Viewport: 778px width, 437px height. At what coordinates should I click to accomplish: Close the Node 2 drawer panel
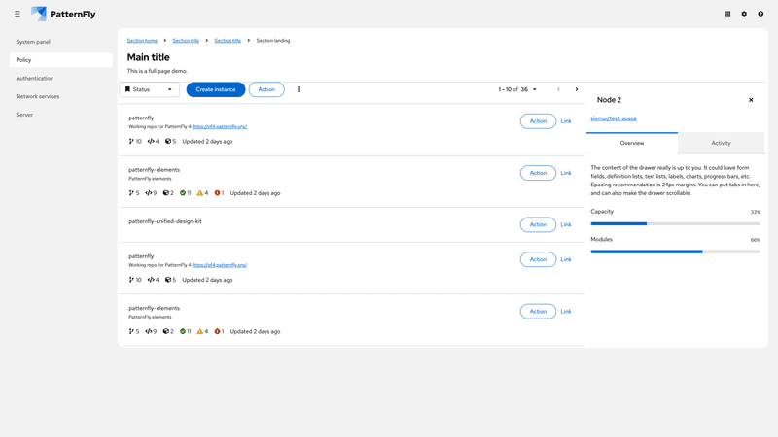coord(751,100)
